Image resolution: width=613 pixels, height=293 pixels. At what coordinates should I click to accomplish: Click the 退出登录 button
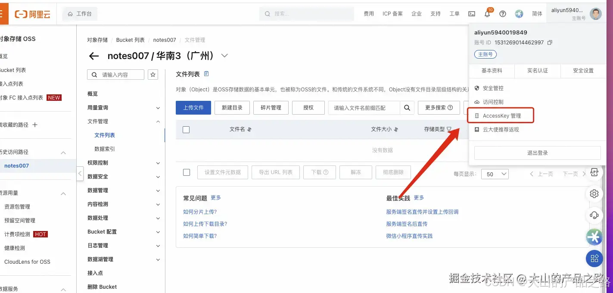(x=538, y=153)
